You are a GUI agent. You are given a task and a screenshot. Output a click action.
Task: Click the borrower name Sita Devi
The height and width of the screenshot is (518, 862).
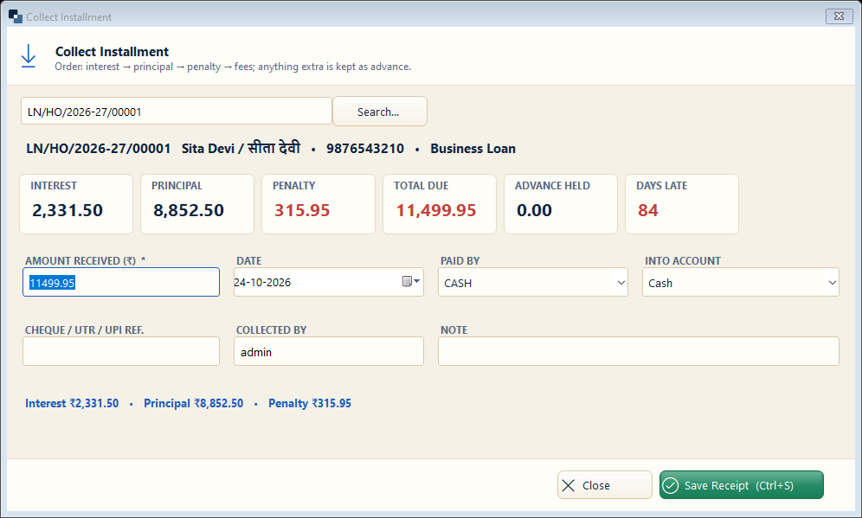(241, 149)
